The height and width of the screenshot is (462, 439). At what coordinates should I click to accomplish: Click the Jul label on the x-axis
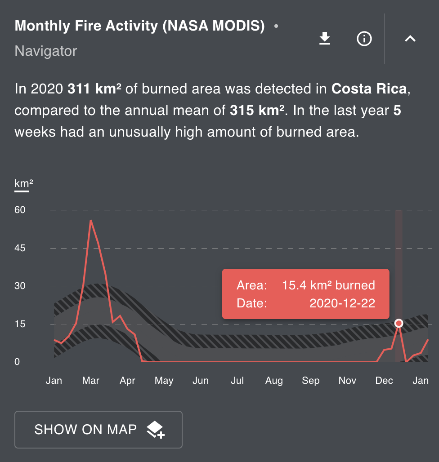237,381
